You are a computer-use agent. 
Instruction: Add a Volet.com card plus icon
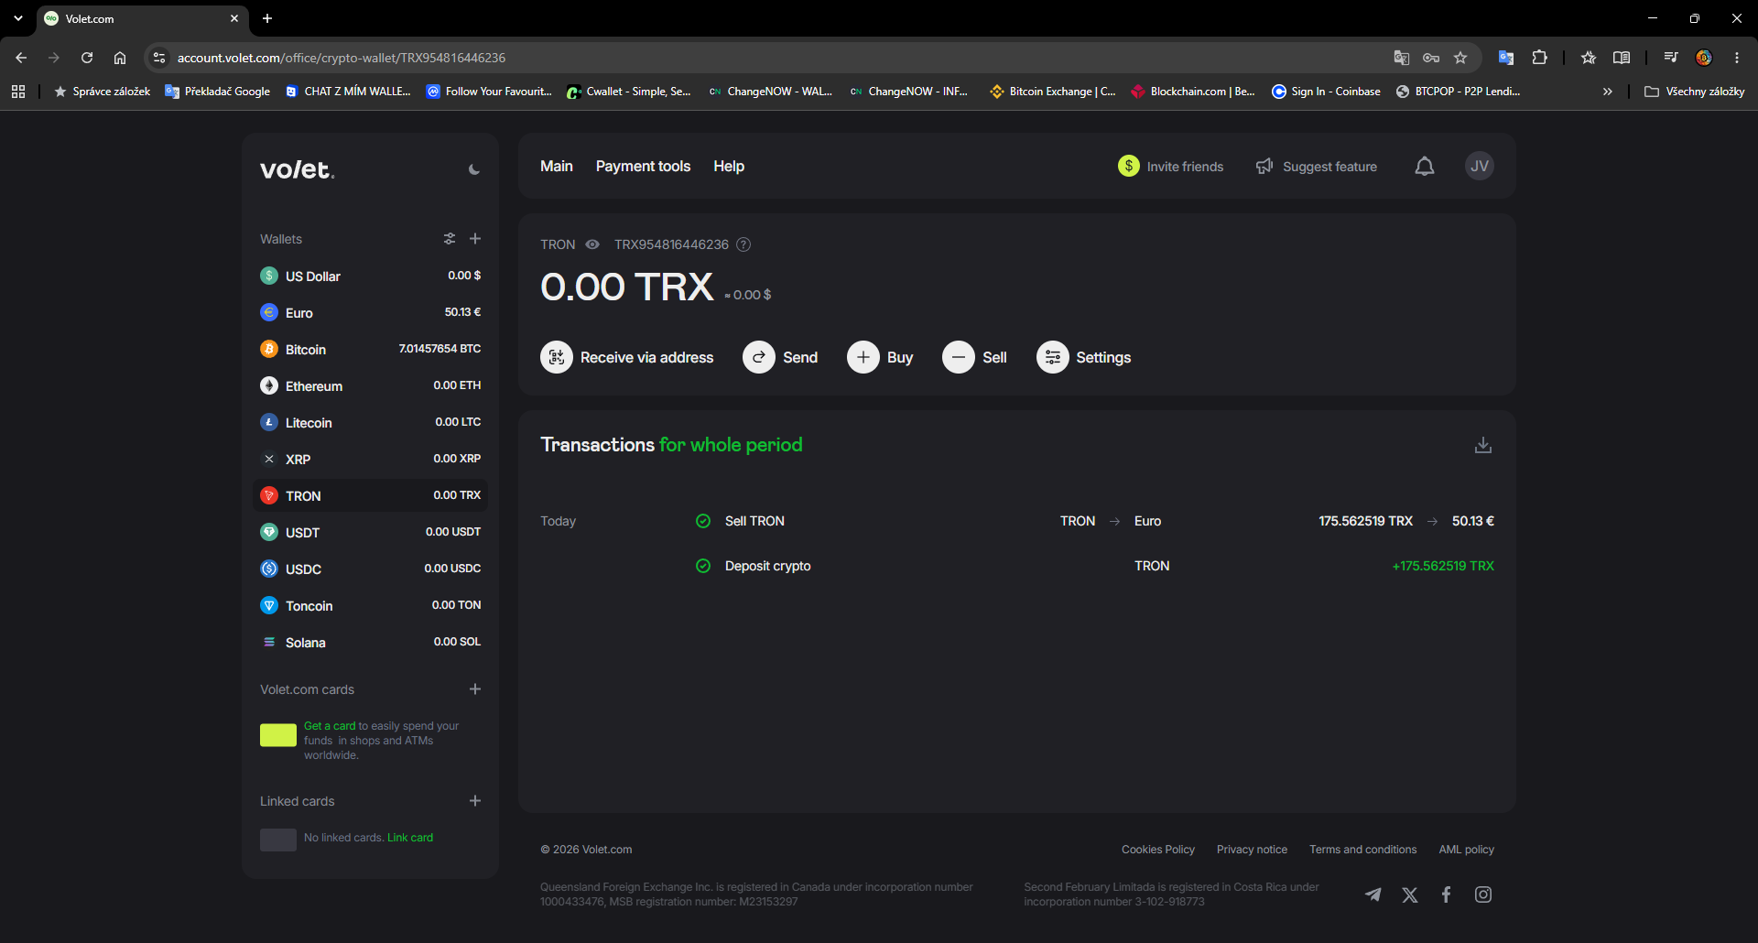(x=475, y=689)
